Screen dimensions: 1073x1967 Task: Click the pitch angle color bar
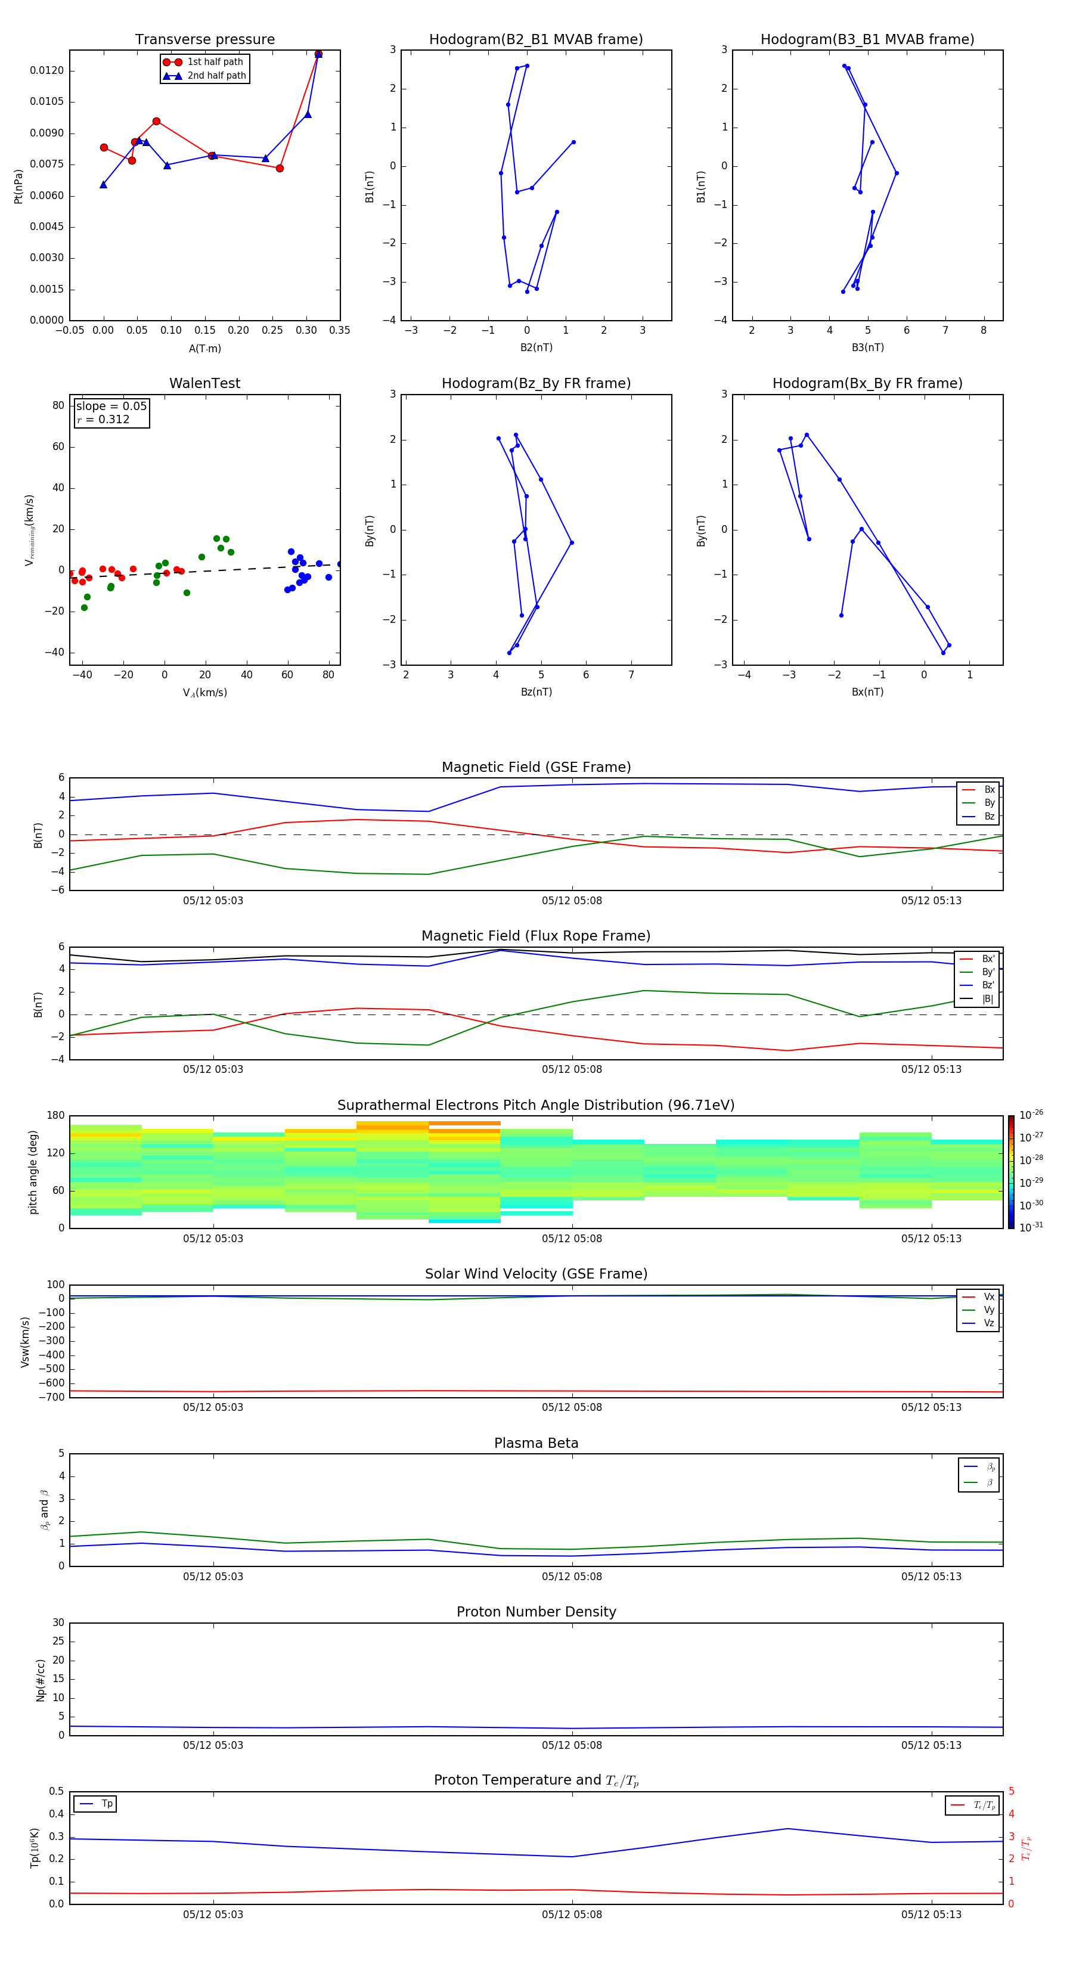pyautogui.click(x=1010, y=1172)
